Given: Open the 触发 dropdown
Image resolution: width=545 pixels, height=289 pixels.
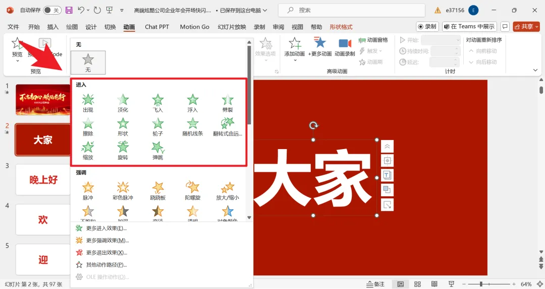Looking at the screenshot, I should point(370,51).
